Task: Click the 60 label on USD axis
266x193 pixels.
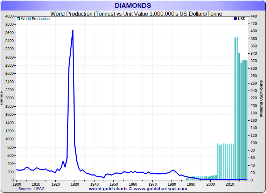Action: (253, 158)
